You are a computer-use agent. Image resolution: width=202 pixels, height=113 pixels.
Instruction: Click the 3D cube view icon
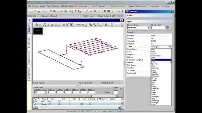(106, 25)
